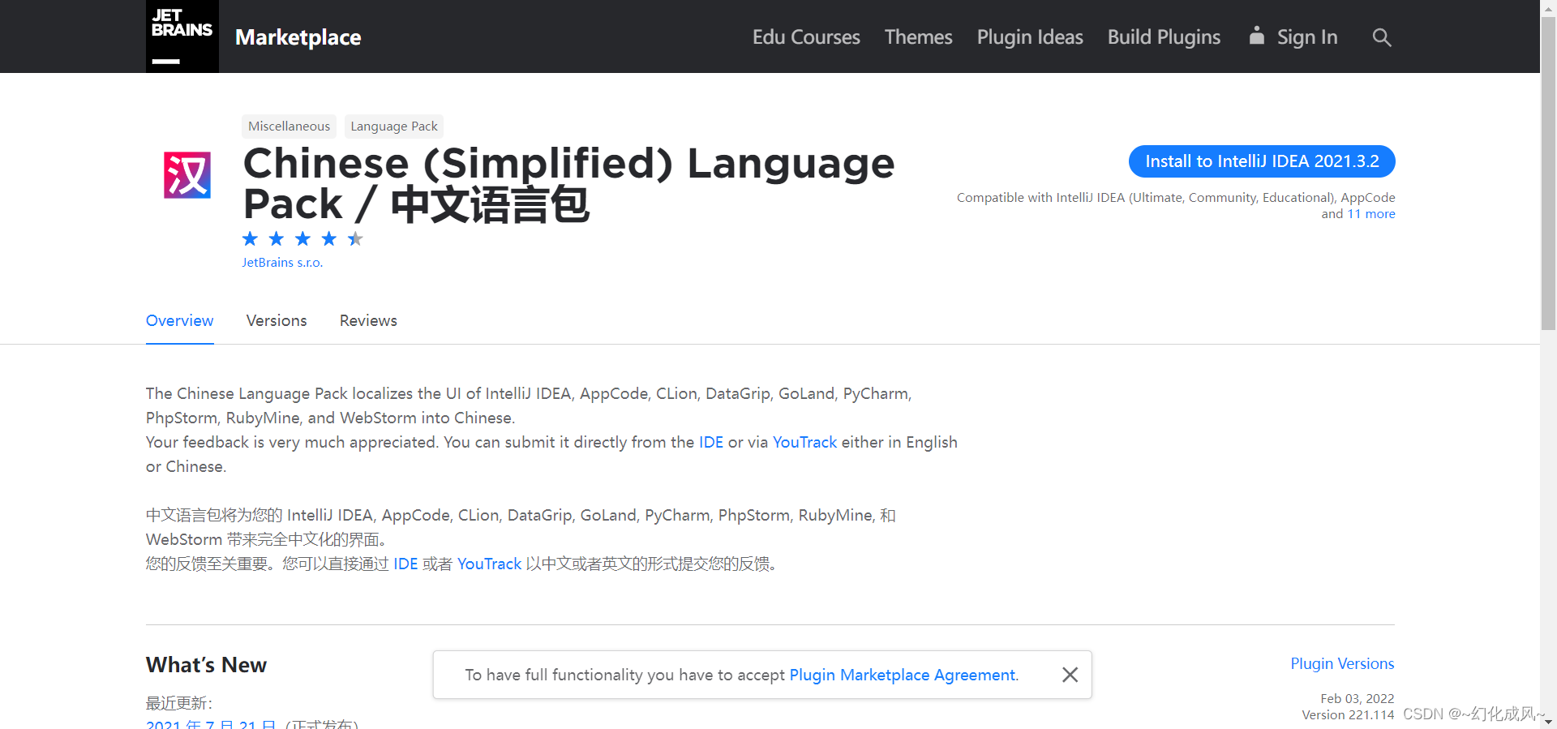Expand the 11 more compatible products link
1557x729 pixels.
click(1371, 213)
